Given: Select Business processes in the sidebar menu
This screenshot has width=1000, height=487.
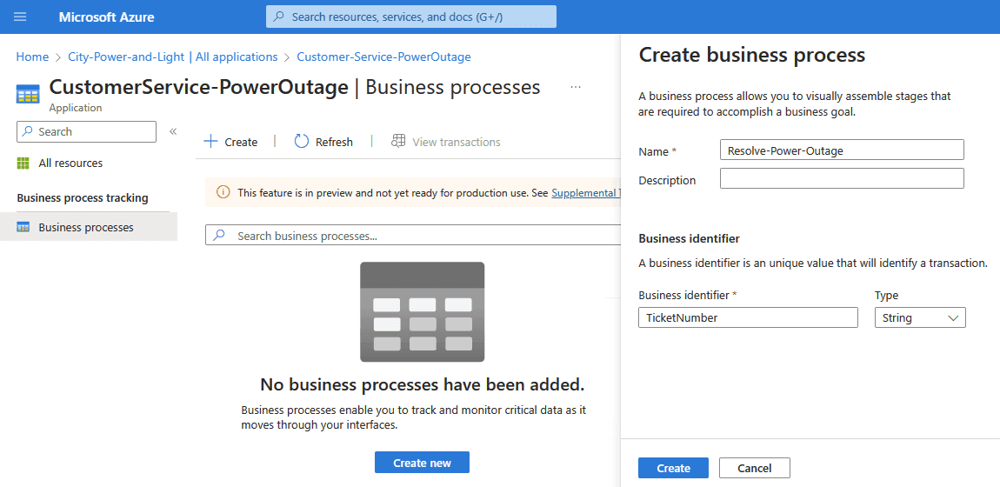Looking at the screenshot, I should coord(86,228).
